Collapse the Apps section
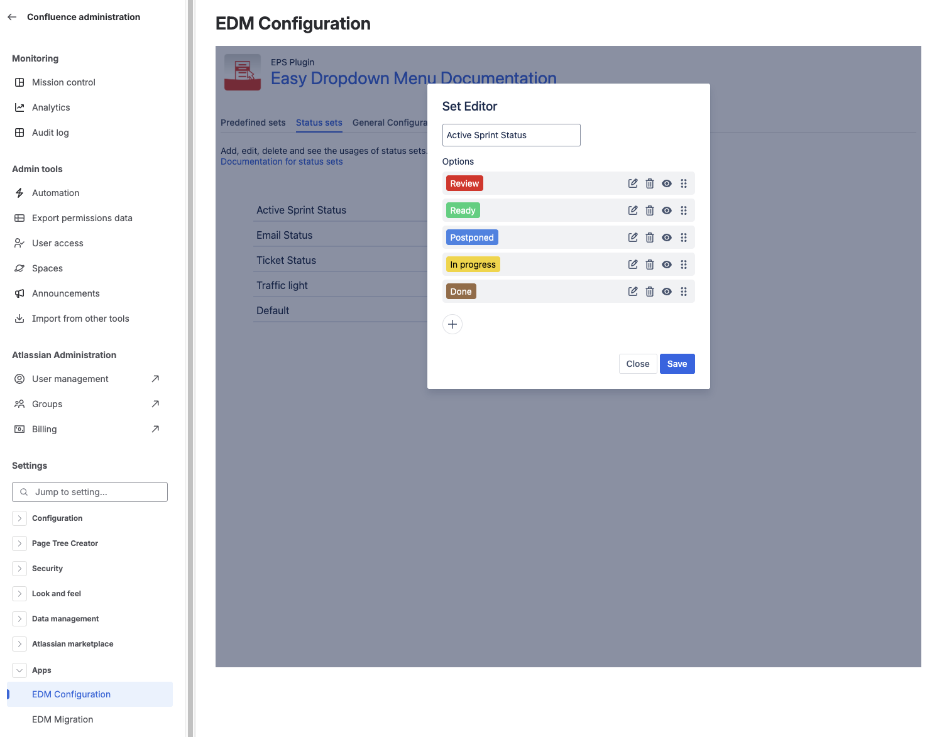The image size is (932, 737). coord(19,670)
